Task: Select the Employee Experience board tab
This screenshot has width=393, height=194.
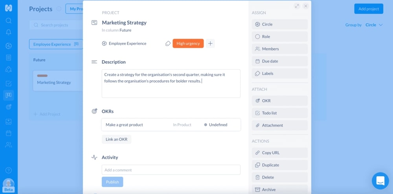Action: pos(56,44)
